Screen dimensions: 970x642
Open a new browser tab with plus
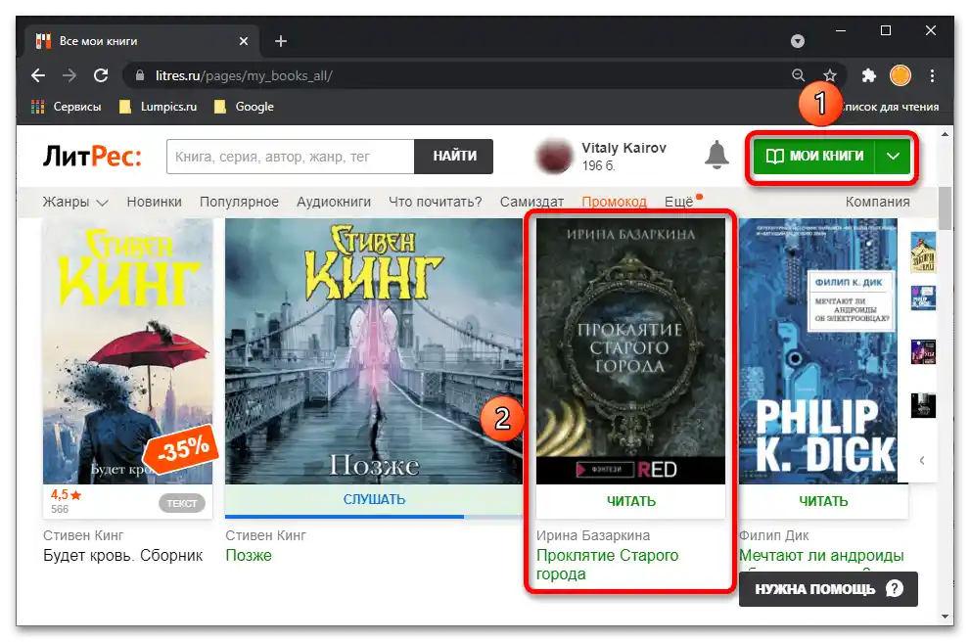coord(281,41)
